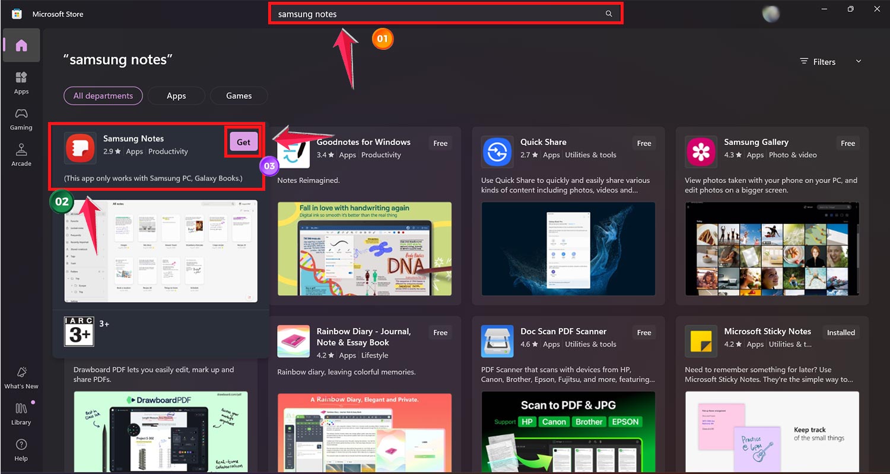The image size is (890, 474).
Task: Switch results to Apps only
Action: [x=176, y=95]
